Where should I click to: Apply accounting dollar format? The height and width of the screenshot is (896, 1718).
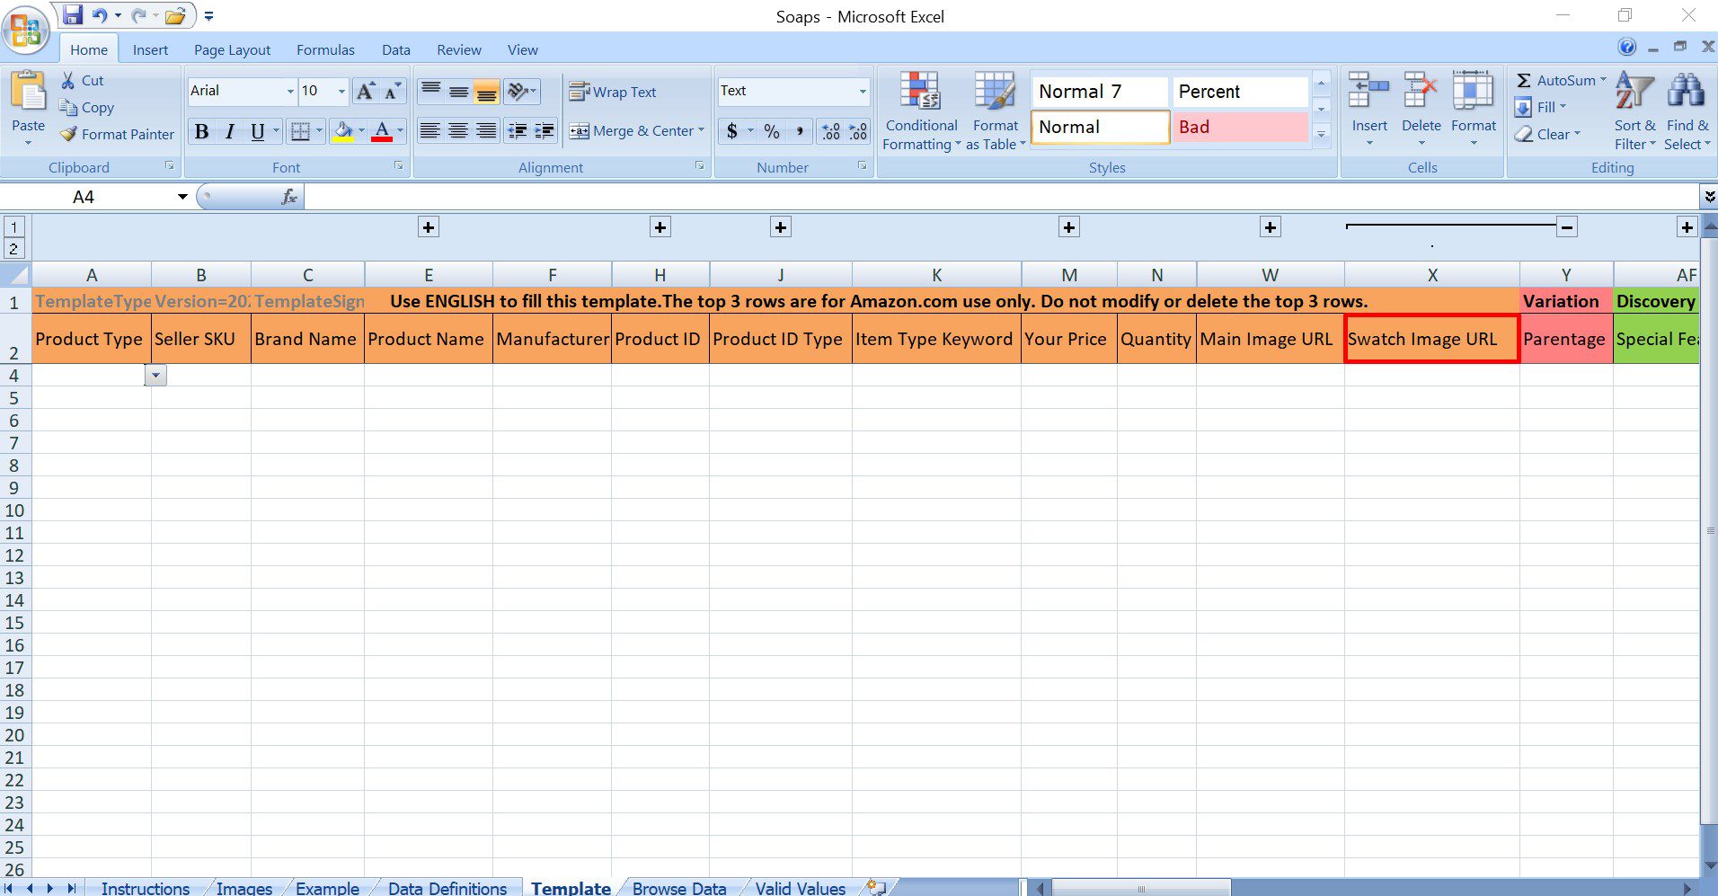click(732, 131)
